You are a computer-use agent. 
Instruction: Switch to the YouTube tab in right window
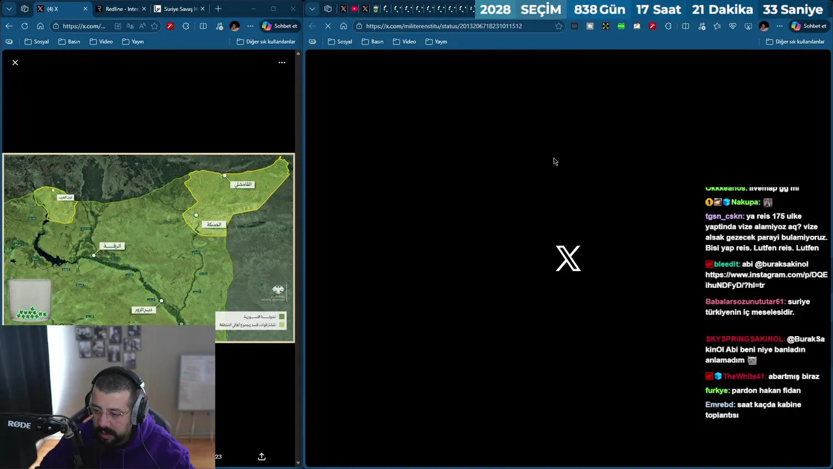[354, 9]
